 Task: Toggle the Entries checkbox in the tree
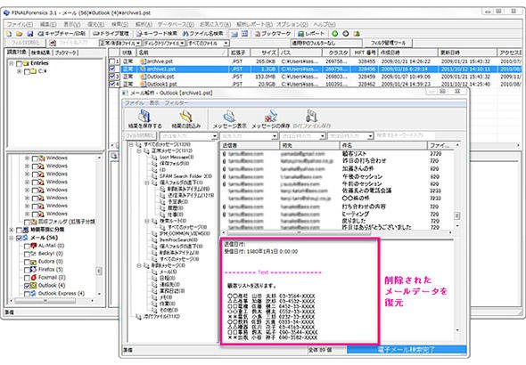point(19,63)
